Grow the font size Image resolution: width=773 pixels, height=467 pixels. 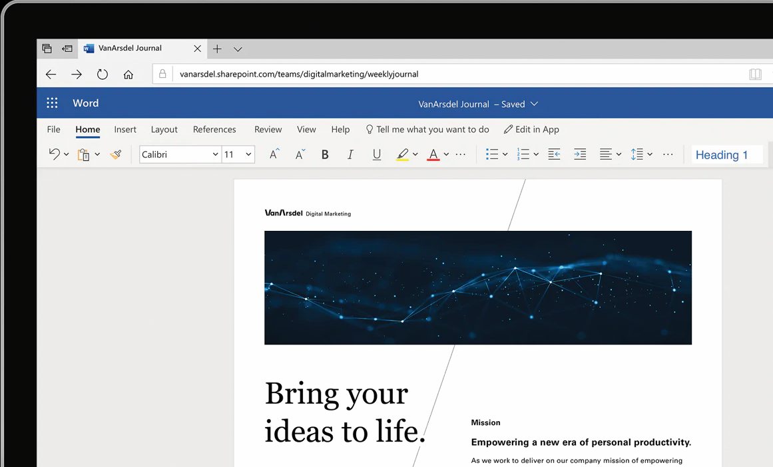274,154
